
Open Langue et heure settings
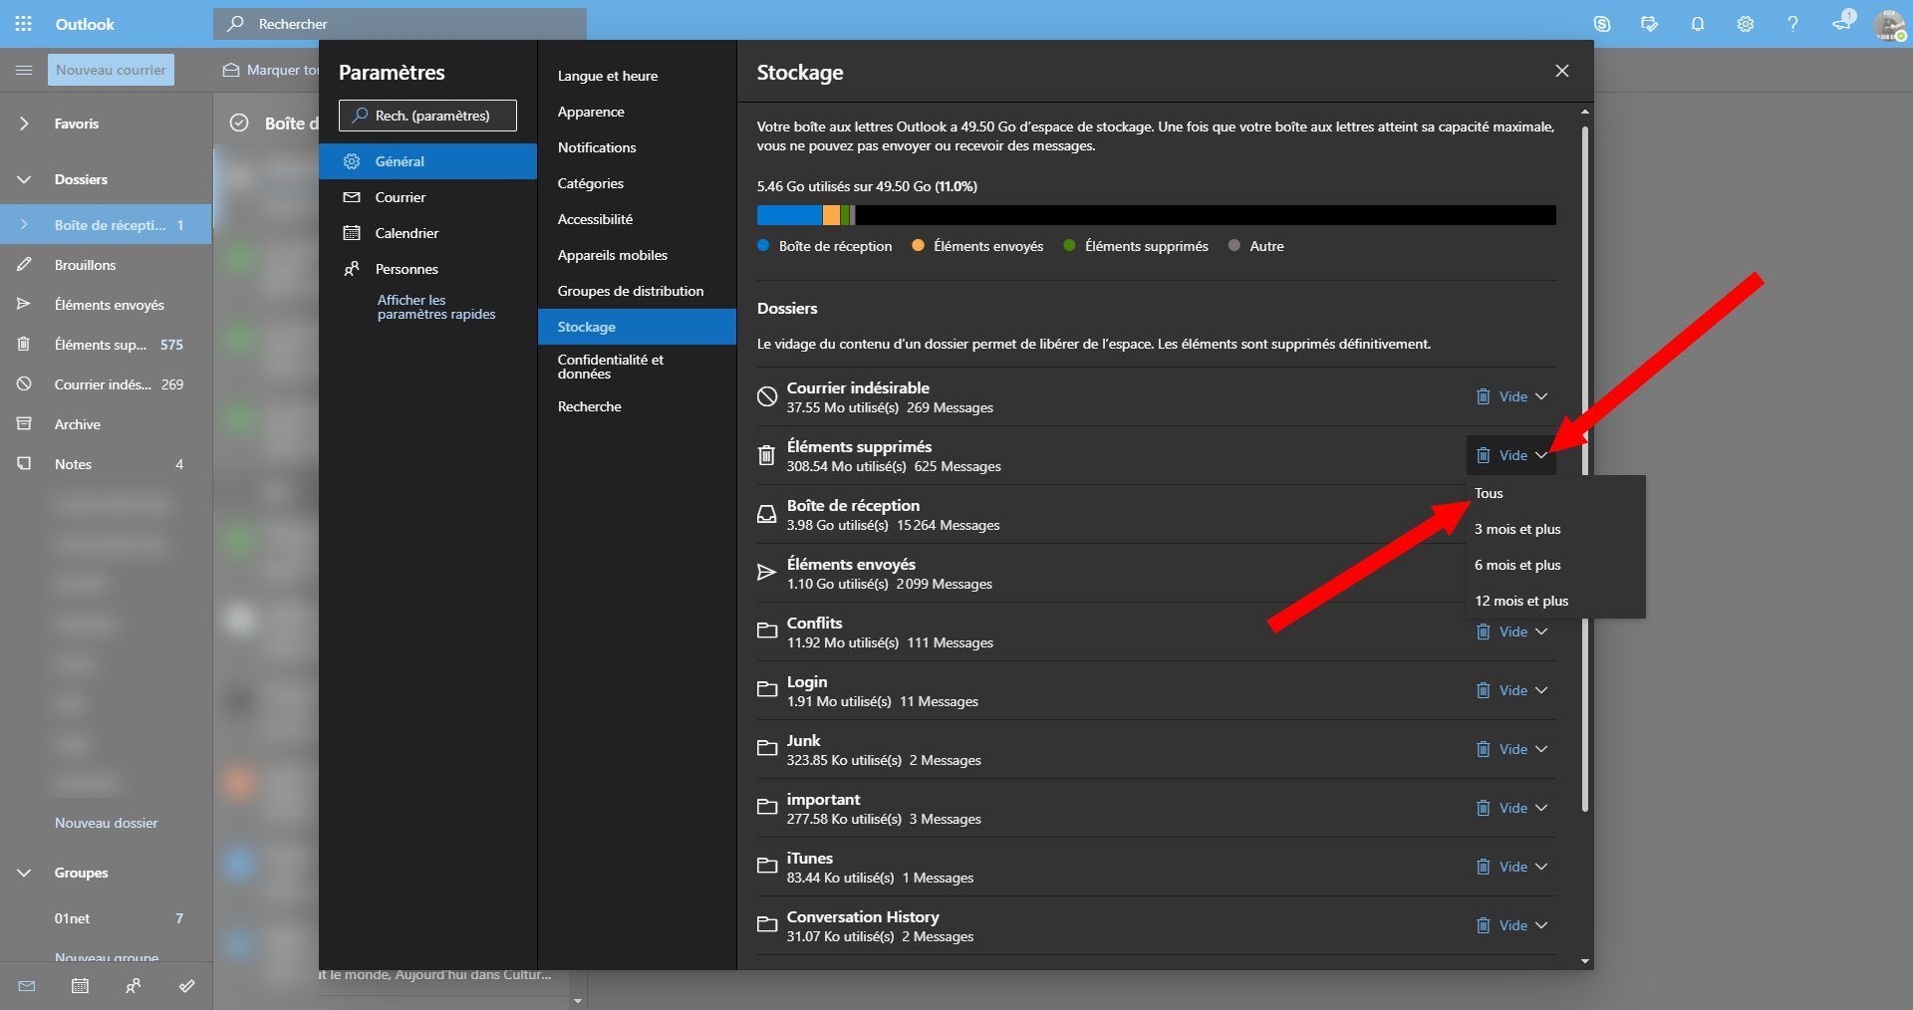[637, 76]
